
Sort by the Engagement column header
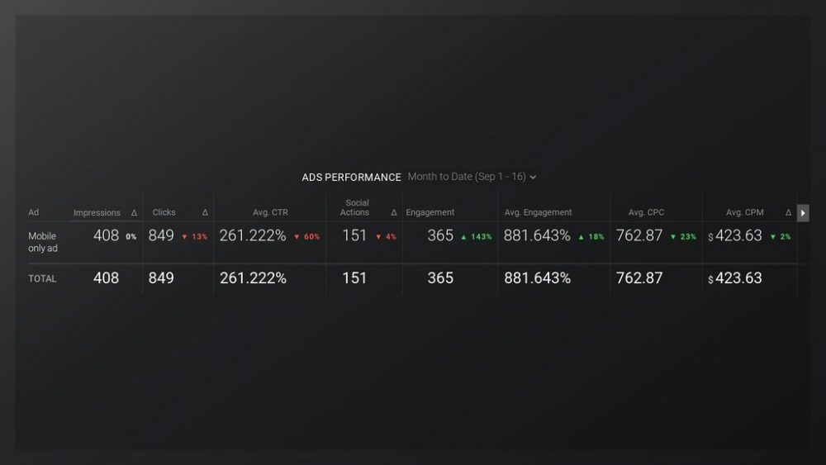click(x=430, y=213)
